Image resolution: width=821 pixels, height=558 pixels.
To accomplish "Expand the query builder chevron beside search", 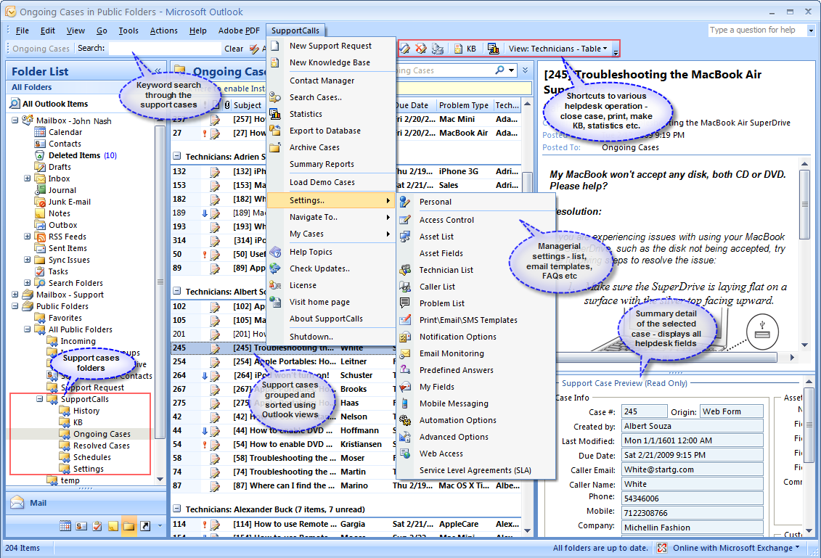I will point(525,70).
